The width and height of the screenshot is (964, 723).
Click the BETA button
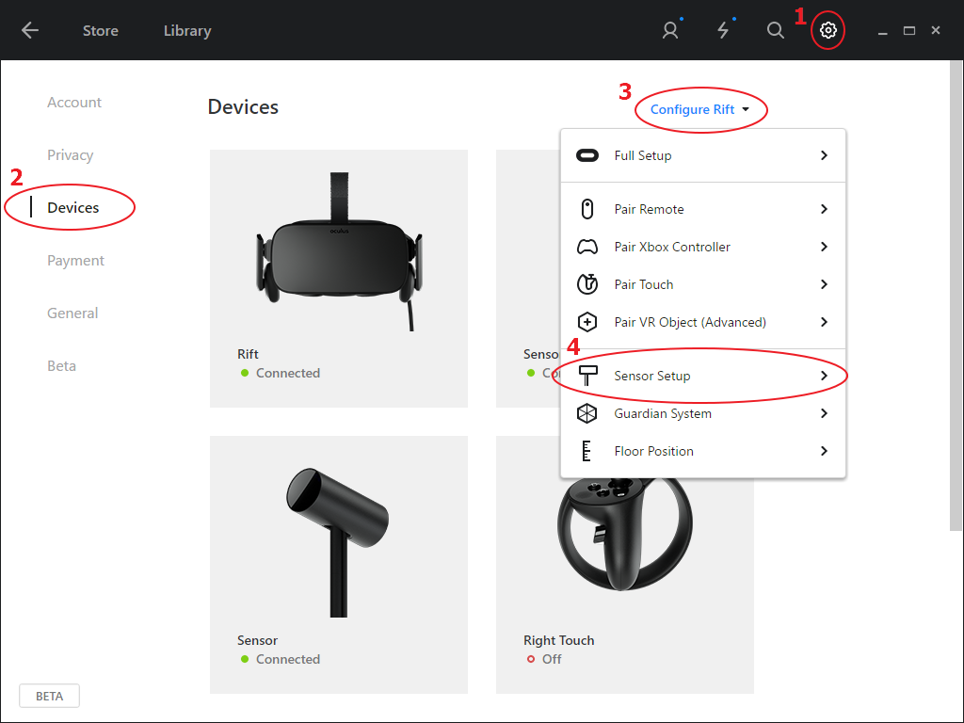pyautogui.click(x=49, y=696)
